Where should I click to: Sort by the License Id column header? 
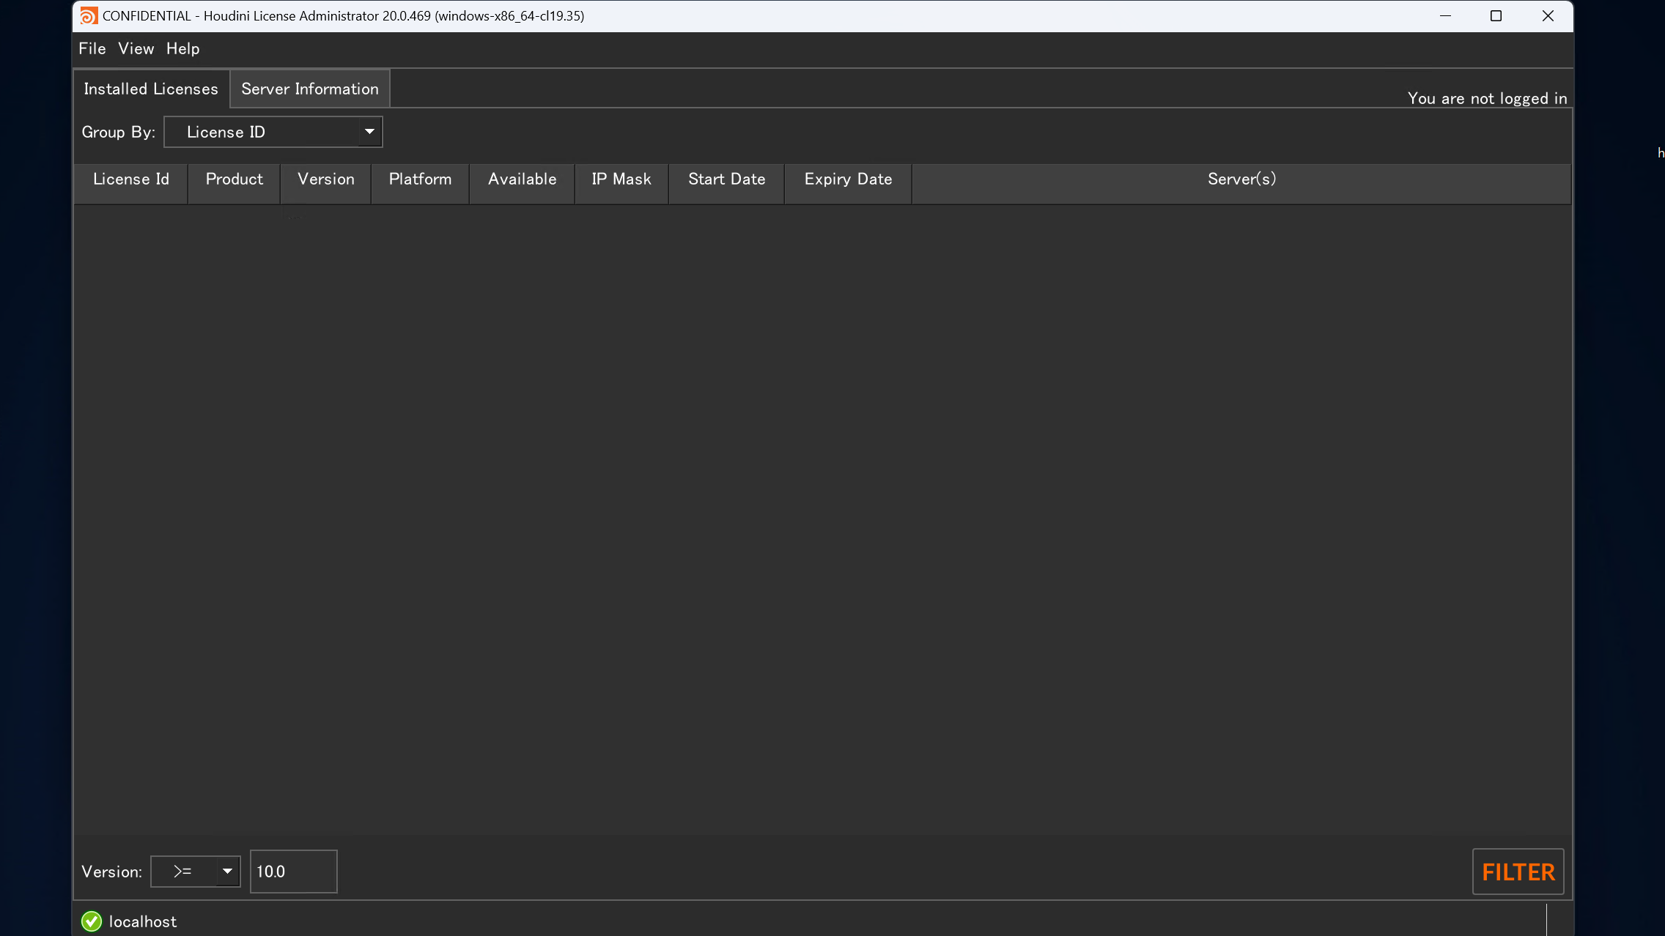click(x=131, y=179)
